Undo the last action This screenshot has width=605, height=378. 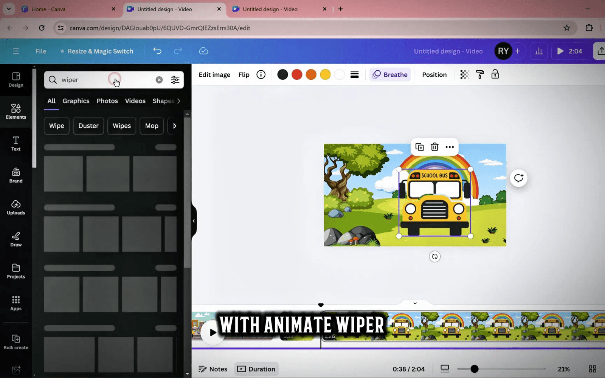tap(157, 51)
